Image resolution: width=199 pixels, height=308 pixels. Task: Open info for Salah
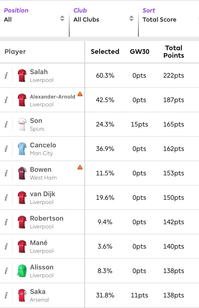6,75
